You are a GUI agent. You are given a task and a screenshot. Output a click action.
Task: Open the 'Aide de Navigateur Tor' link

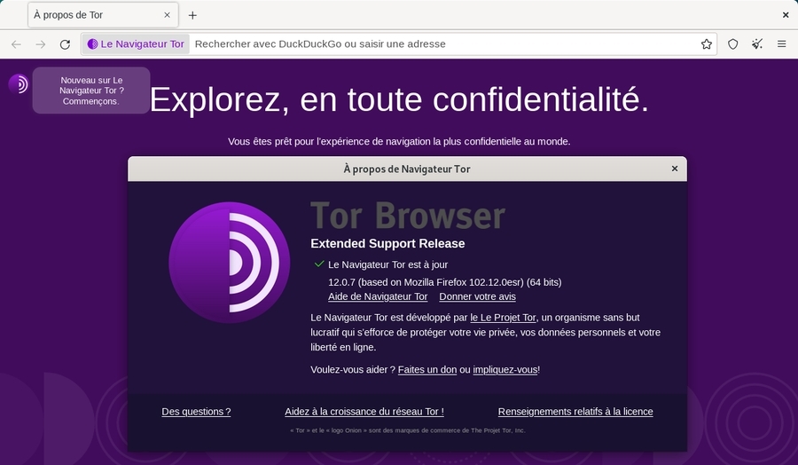[x=378, y=296]
